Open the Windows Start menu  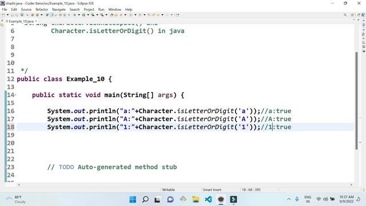click(x=133, y=200)
